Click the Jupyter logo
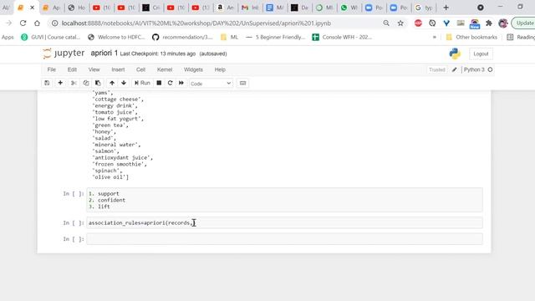Viewport: 535px width, 301px height. click(64, 54)
